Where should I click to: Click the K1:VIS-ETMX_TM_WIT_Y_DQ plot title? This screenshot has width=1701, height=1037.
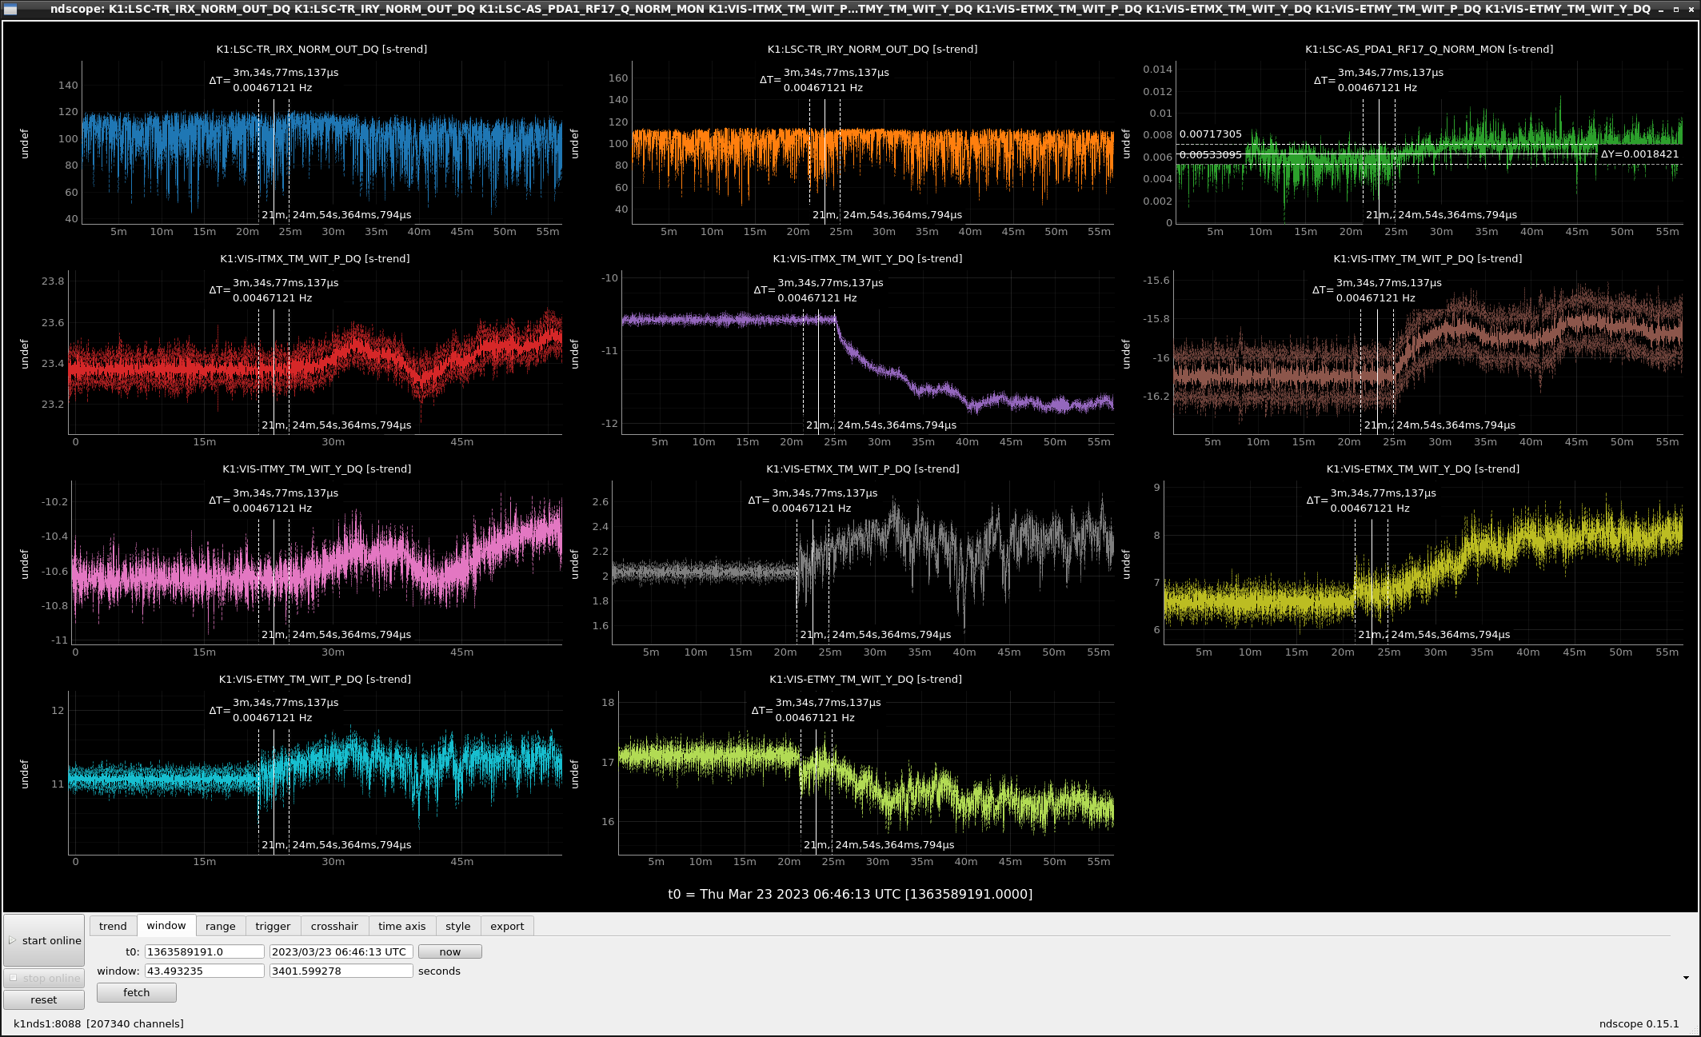point(1423,469)
